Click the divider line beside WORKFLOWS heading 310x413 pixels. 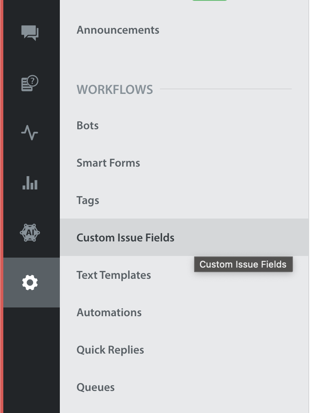click(226, 89)
